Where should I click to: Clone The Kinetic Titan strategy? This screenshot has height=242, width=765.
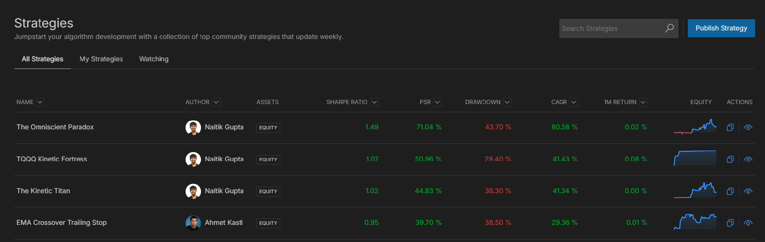[730, 191]
